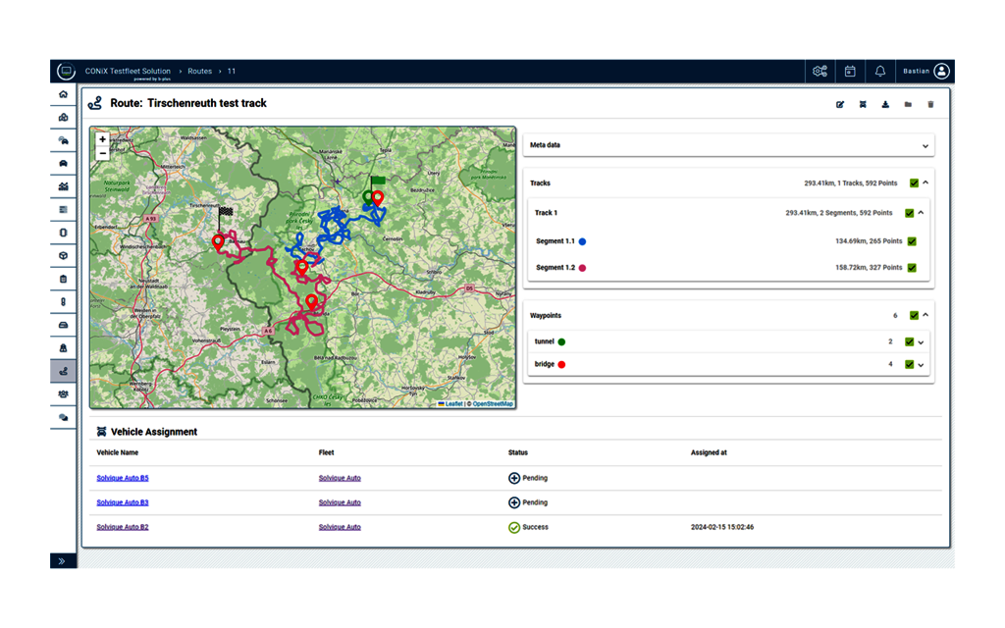Delete route with trash icon
The image size is (1005, 628).
[x=930, y=104]
